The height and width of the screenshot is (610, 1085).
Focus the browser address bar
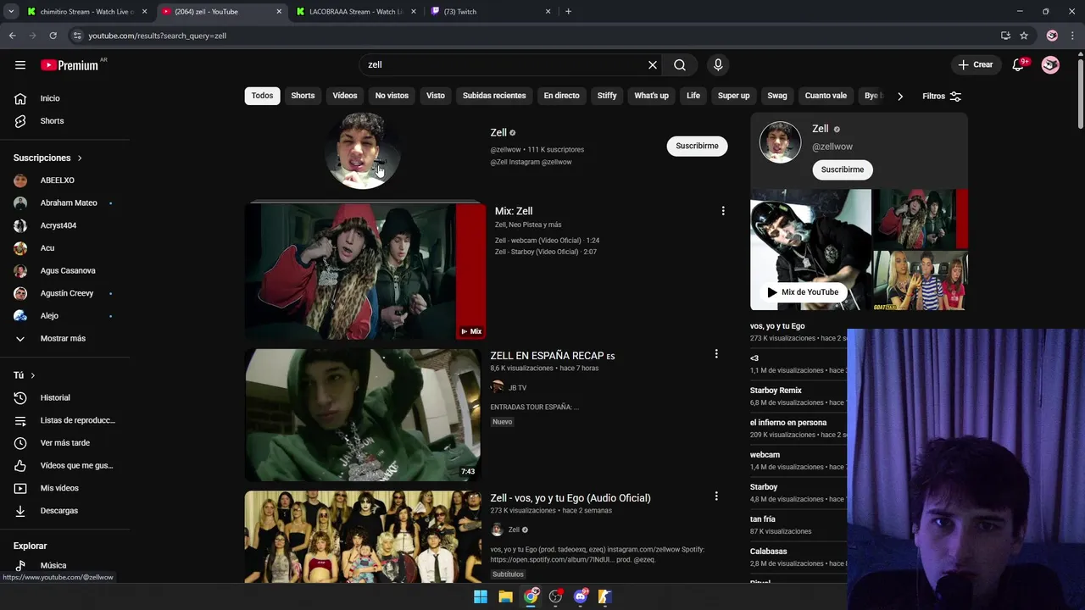tap(534, 36)
